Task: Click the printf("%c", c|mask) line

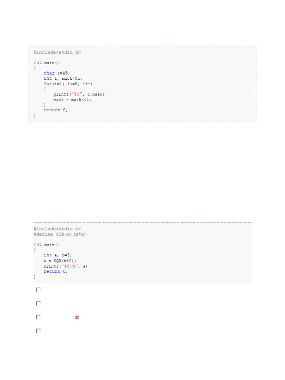Action: (x=80, y=94)
